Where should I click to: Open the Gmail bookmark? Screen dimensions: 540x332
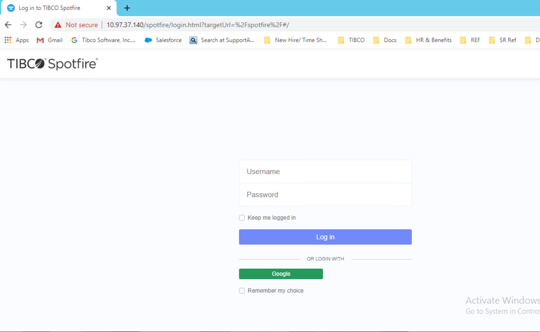click(50, 40)
